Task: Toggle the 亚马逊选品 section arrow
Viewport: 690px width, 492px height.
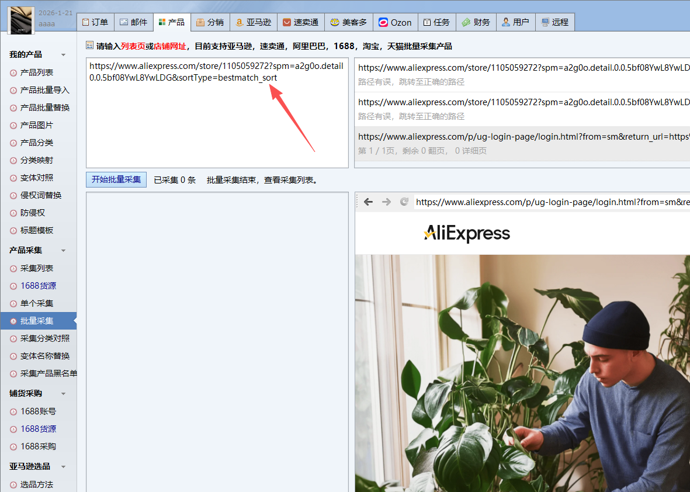Action: [x=63, y=467]
